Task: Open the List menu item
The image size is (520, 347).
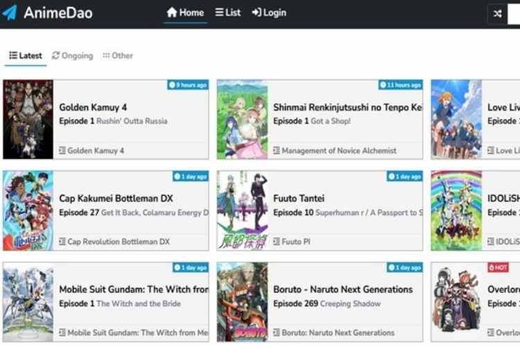Action: click(228, 12)
